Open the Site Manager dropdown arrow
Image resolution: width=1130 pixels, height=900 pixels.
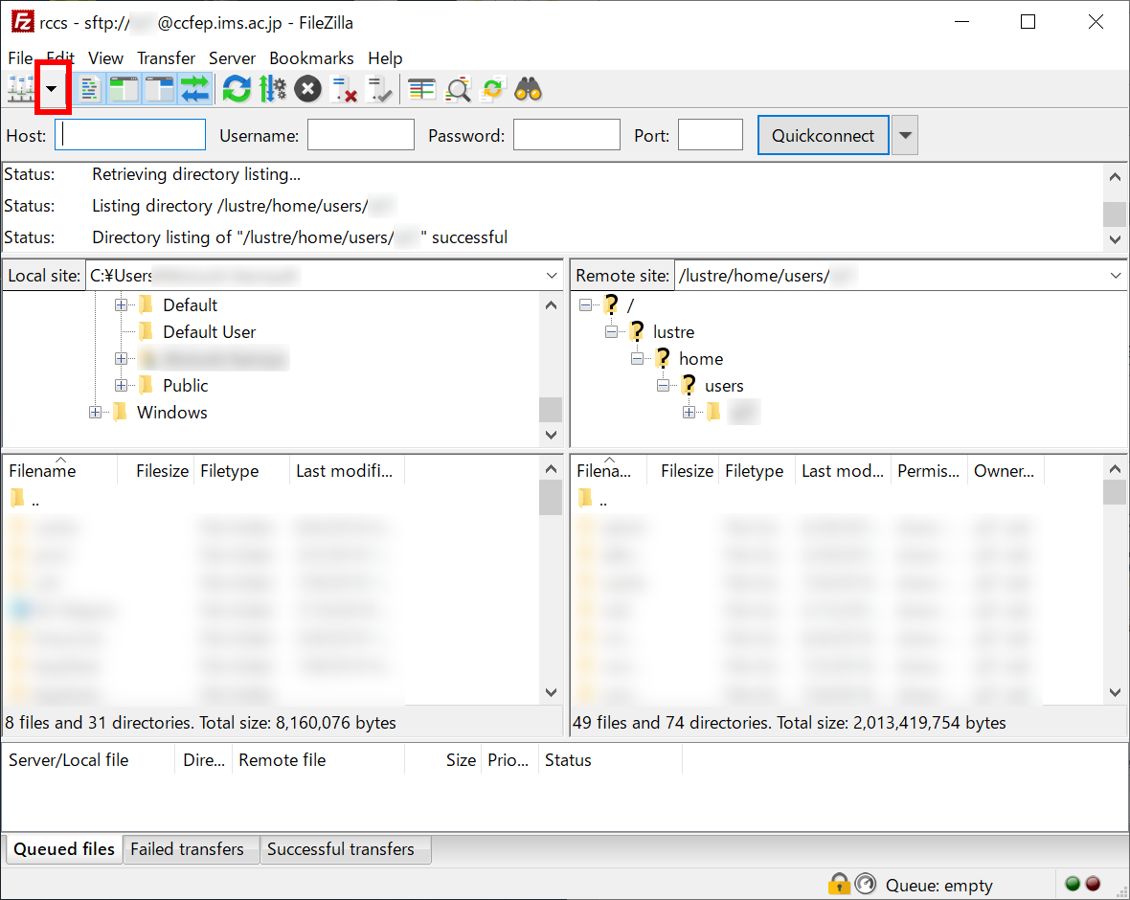point(51,89)
